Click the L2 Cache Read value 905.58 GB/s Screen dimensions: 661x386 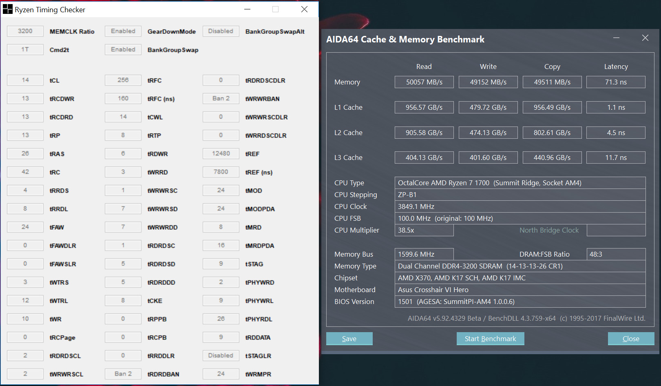click(424, 133)
